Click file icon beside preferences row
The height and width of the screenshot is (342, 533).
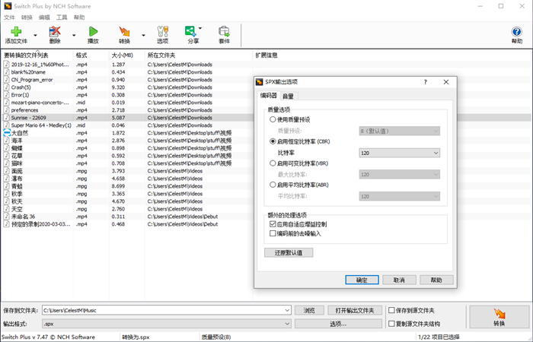click(x=6, y=110)
